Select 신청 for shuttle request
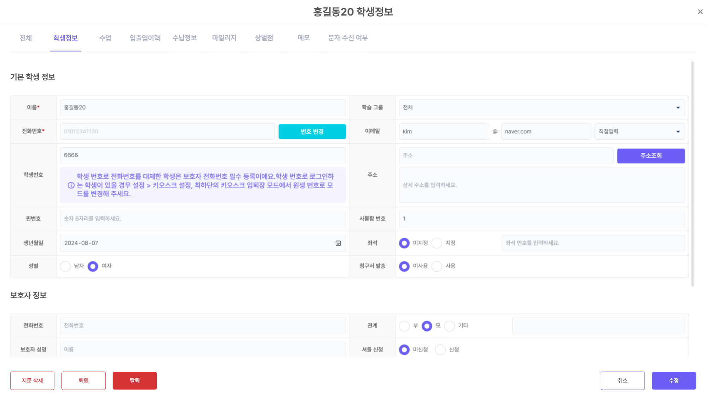Image resolution: width=708 pixels, height=408 pixels. coord(440,350)
